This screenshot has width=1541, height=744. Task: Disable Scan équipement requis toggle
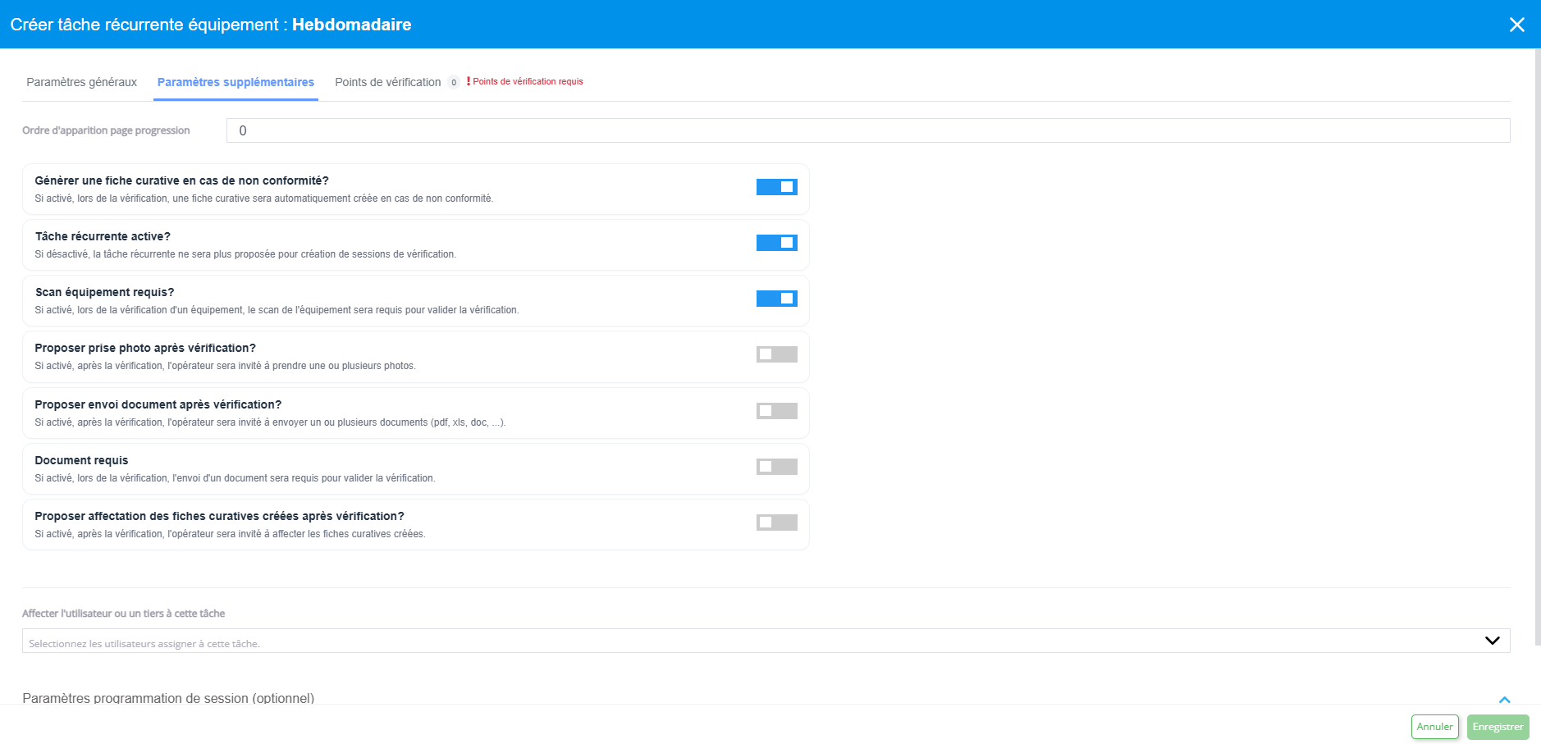[x=776, y=299]
